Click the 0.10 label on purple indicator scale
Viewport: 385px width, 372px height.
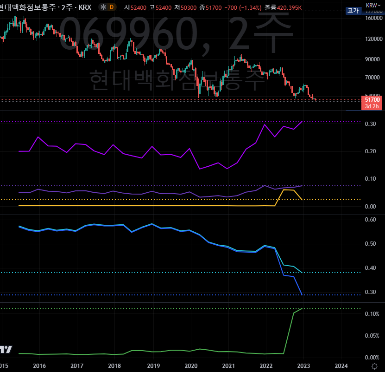click(370, 178)
